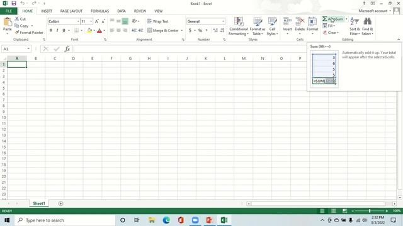Toggle Italic formatting
The height and width of the screenshot is (226, 403).
pos(57,30)
